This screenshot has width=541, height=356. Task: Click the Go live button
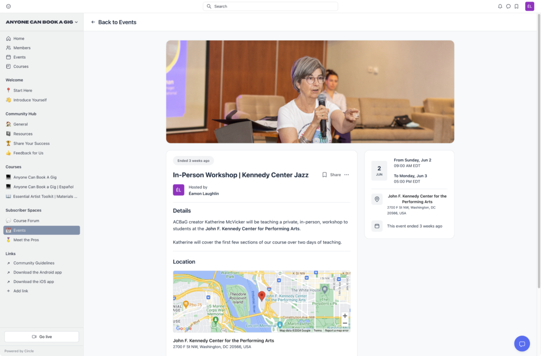point(42,336)
